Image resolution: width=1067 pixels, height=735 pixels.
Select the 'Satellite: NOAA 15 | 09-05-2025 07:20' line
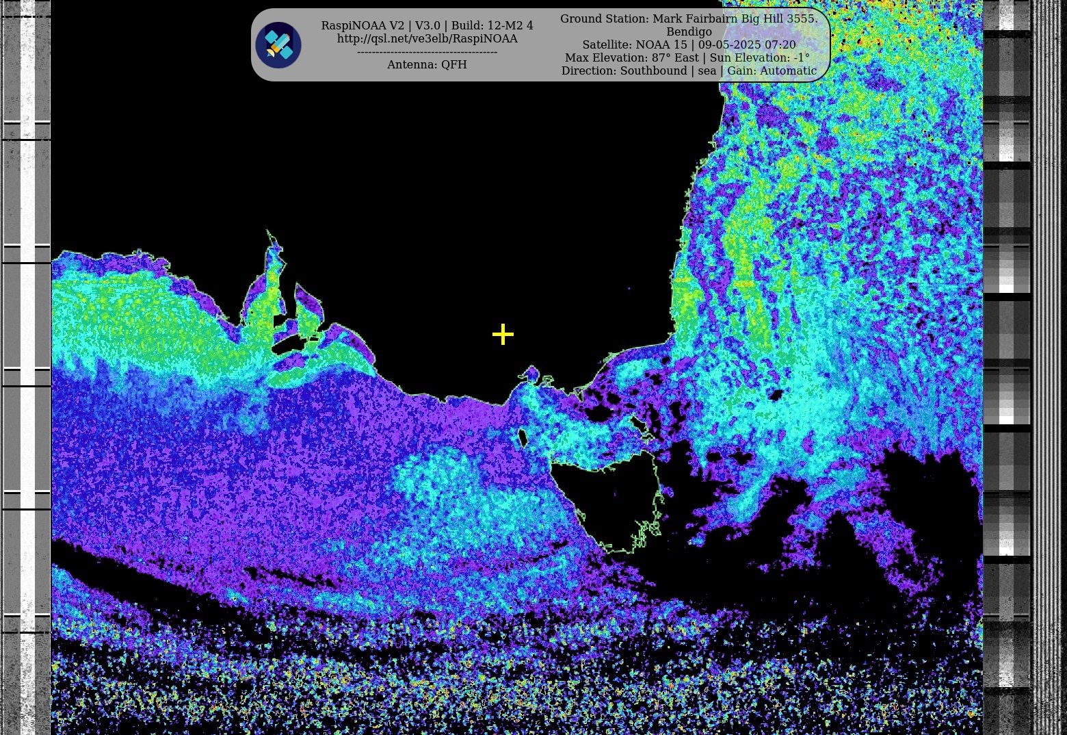[689, 44]
